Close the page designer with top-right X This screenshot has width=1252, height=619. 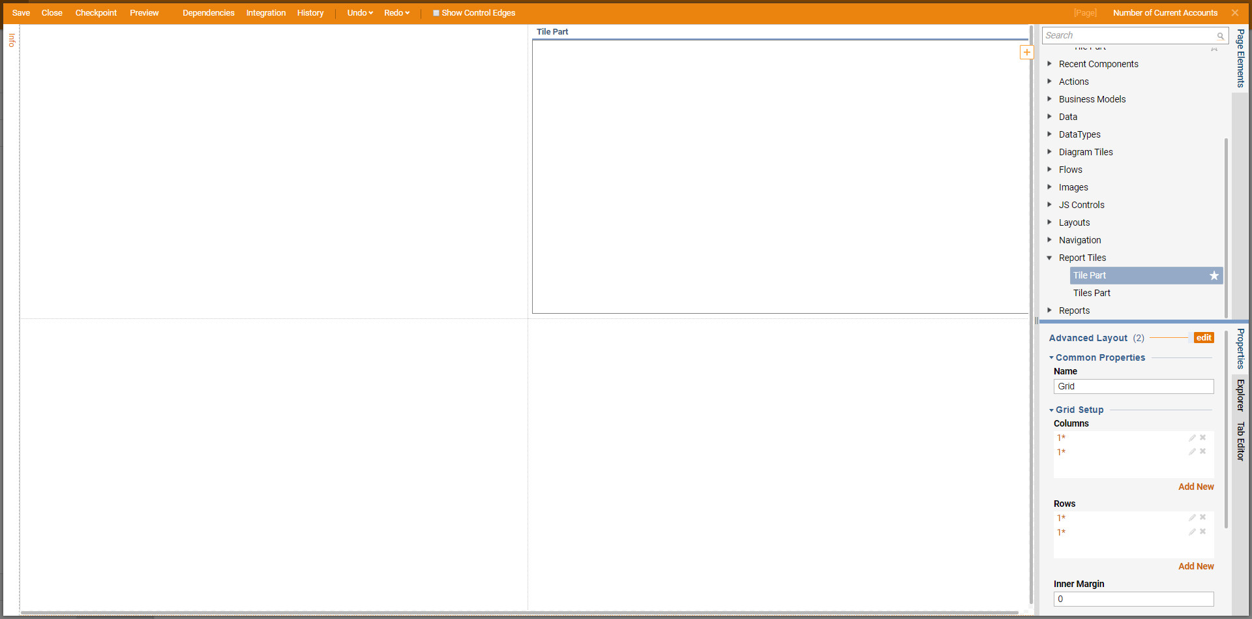pos(1235,13)
